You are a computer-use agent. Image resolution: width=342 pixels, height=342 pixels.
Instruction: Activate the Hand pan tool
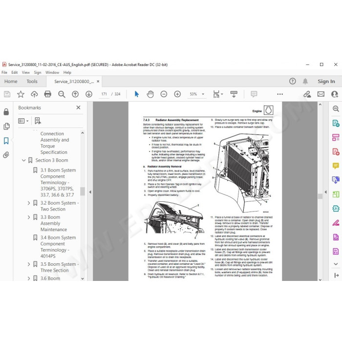(150, 94)
